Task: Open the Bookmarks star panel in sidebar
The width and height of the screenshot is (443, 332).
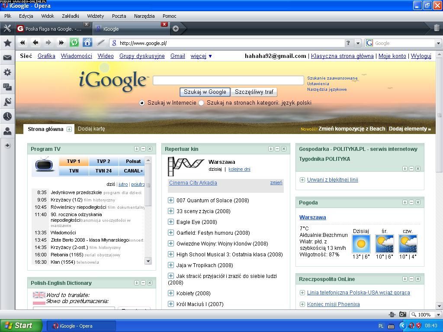Action: (7, 43)
